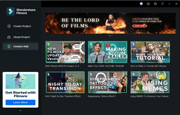The width and height of the screenshot is (180, 115).
Task: Click the Cloud Project cloud icon
Action: tap(9, 37)
